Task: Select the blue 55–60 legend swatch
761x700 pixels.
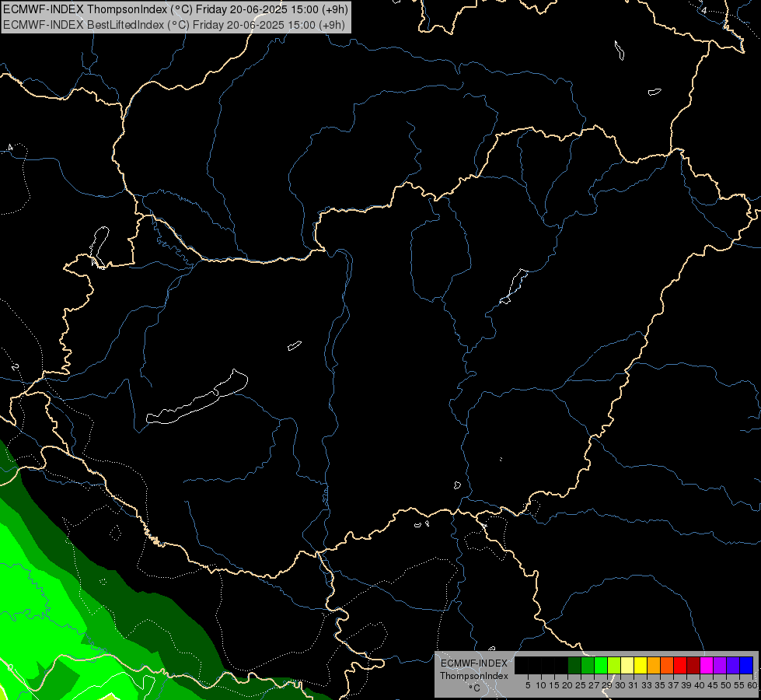Action: click(746, 665)
